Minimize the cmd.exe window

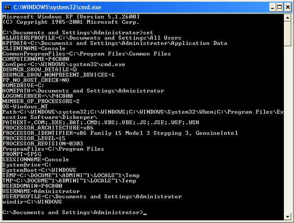coord(272,7)
